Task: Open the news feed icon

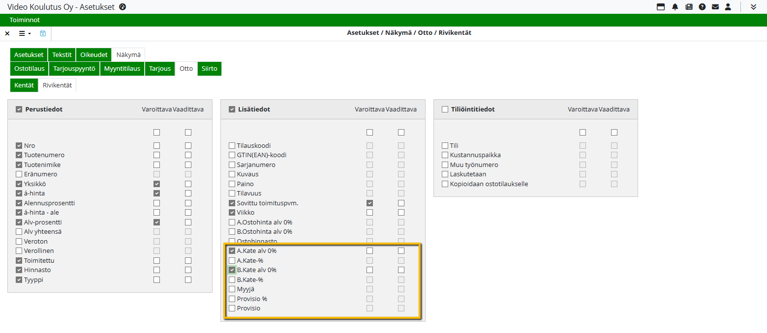Action: [689, 7]
